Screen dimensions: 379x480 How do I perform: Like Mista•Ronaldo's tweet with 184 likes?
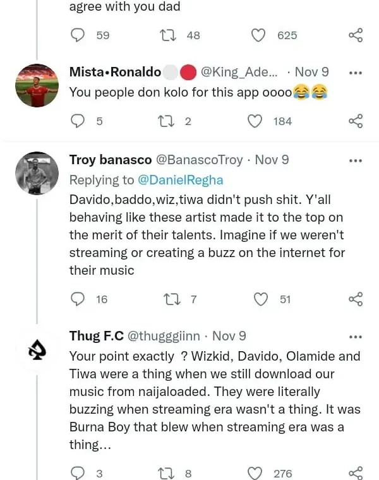click(x=255, y=121)
